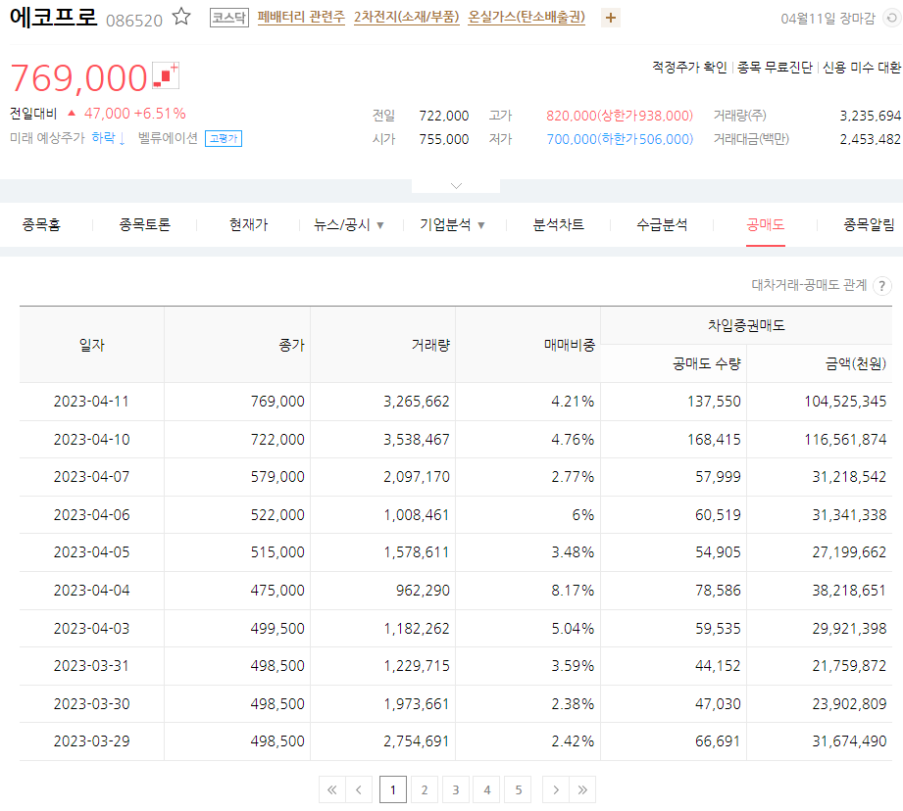
Task: Click the 매매비중 column header
Action: pos(528,345)
